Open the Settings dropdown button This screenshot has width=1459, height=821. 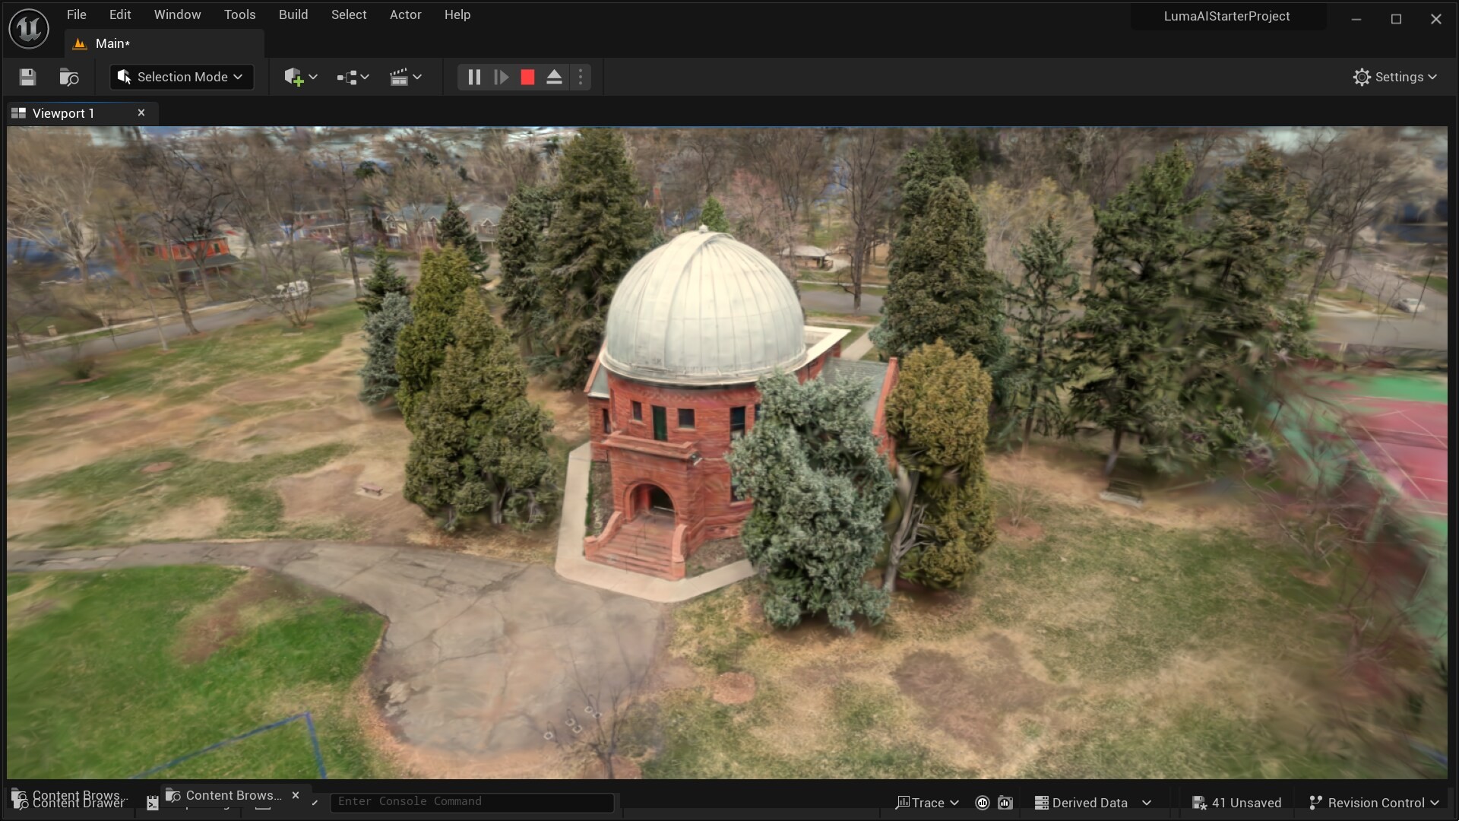1394,77
